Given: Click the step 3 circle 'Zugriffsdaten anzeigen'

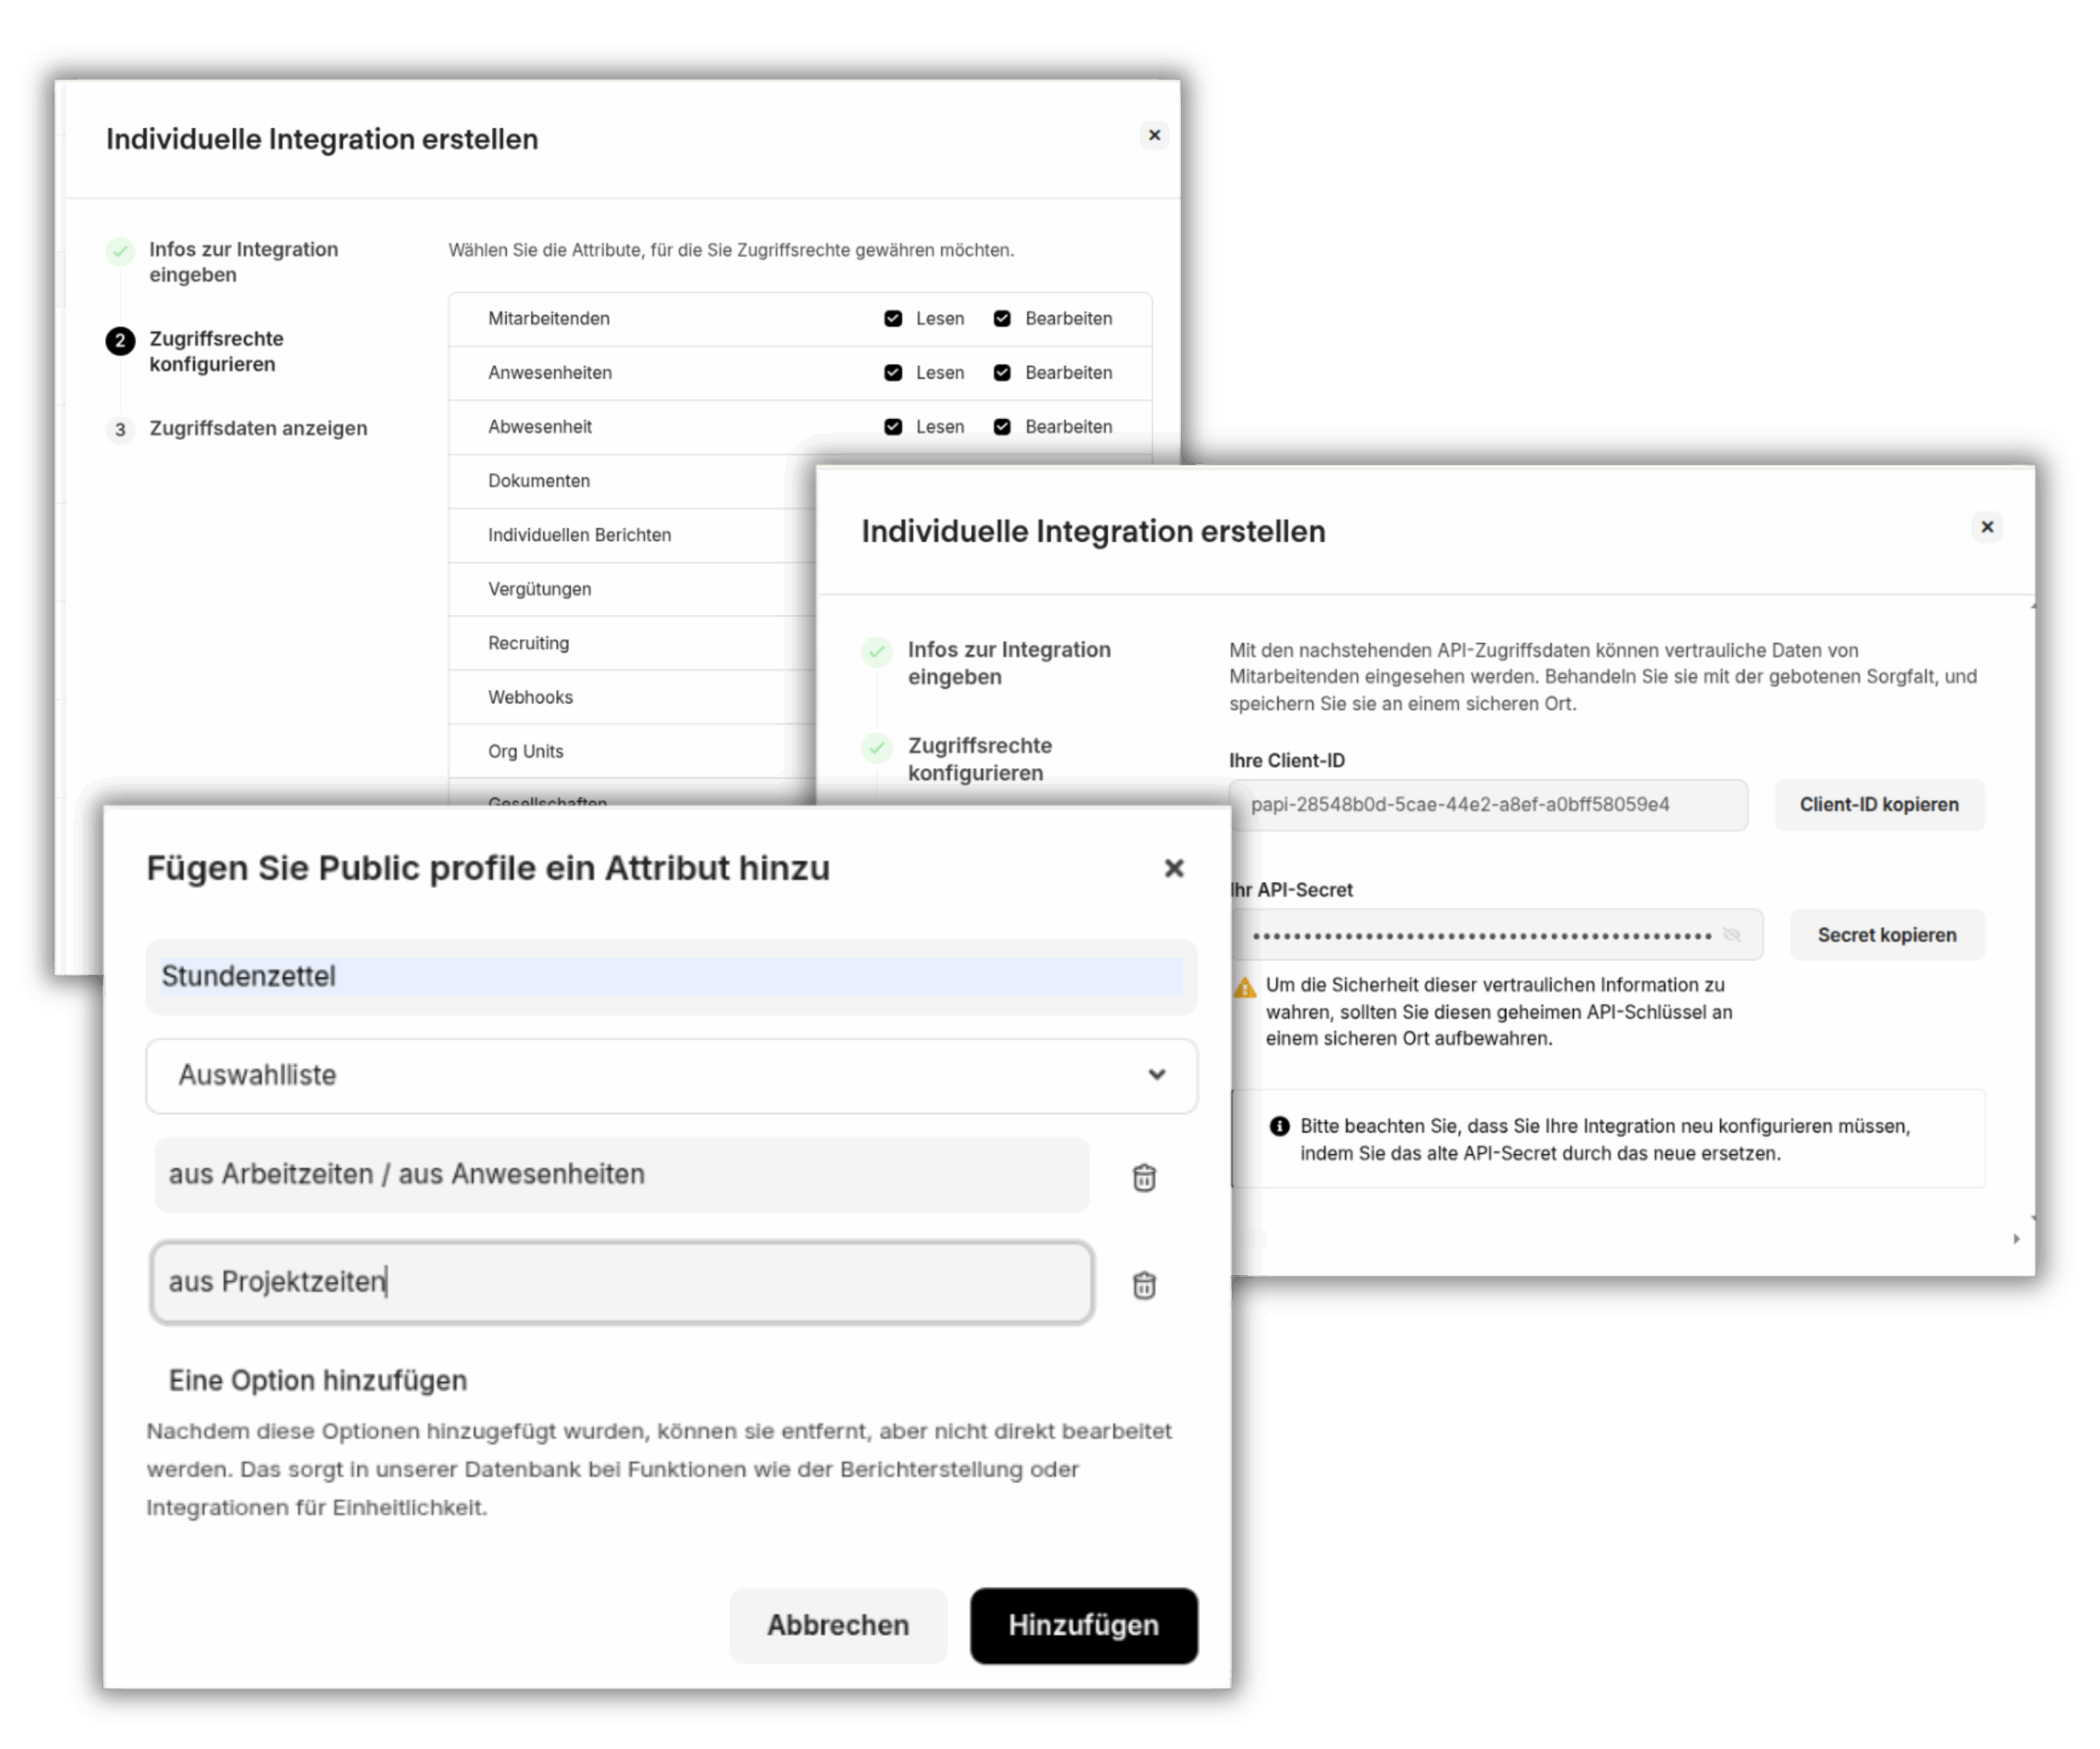Looking at the screenshot, I should [x=120, y=430].
